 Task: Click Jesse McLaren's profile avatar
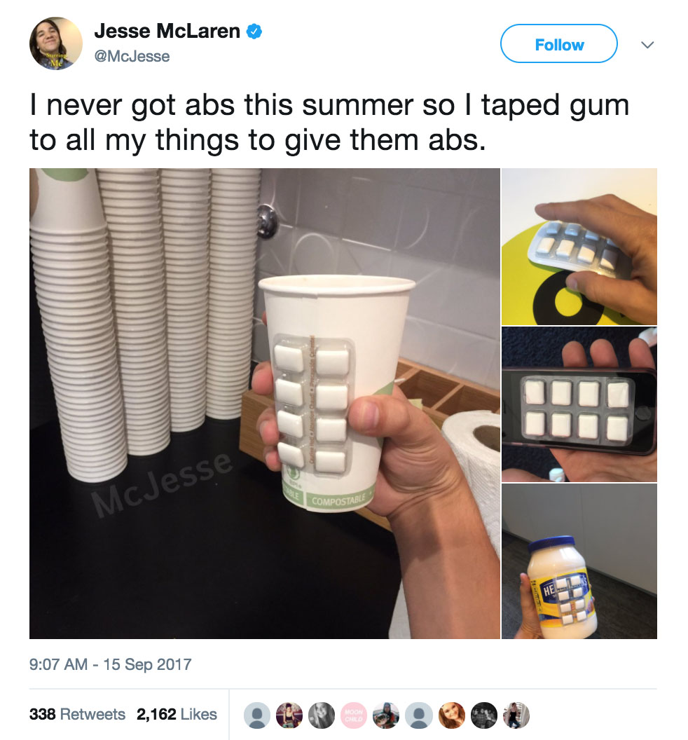click(55, 43)
